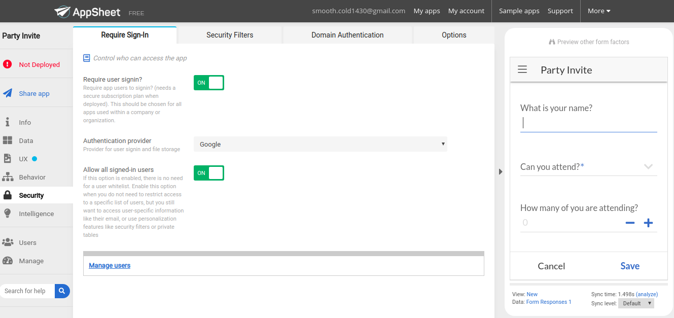Click the Manage gauge icon
Viewport: 674px width, 318px height.
click(8, 261)
